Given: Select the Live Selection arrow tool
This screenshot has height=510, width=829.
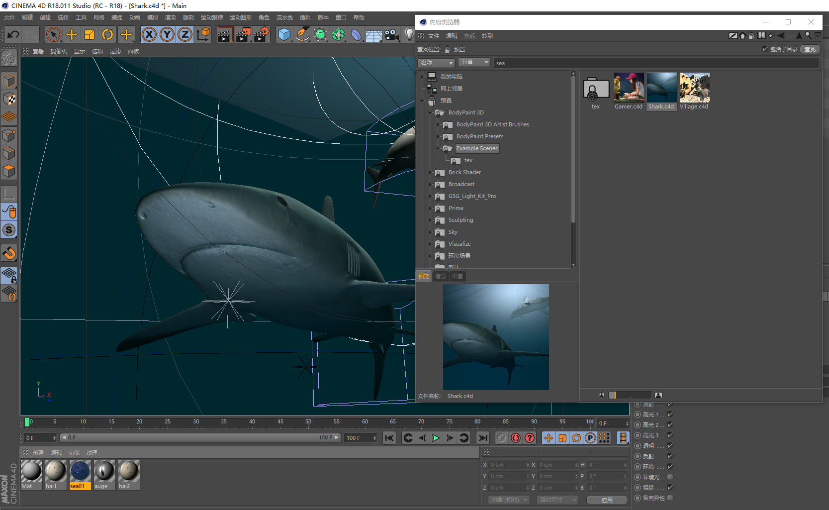Looking at the screenshot, I should pyautogui.click(x=53, y=34).
